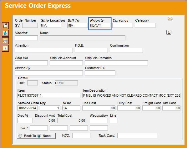Click the Item field with PILOT-937367-1
Screen dimensions: 187x148
click(x=49, y=95)
